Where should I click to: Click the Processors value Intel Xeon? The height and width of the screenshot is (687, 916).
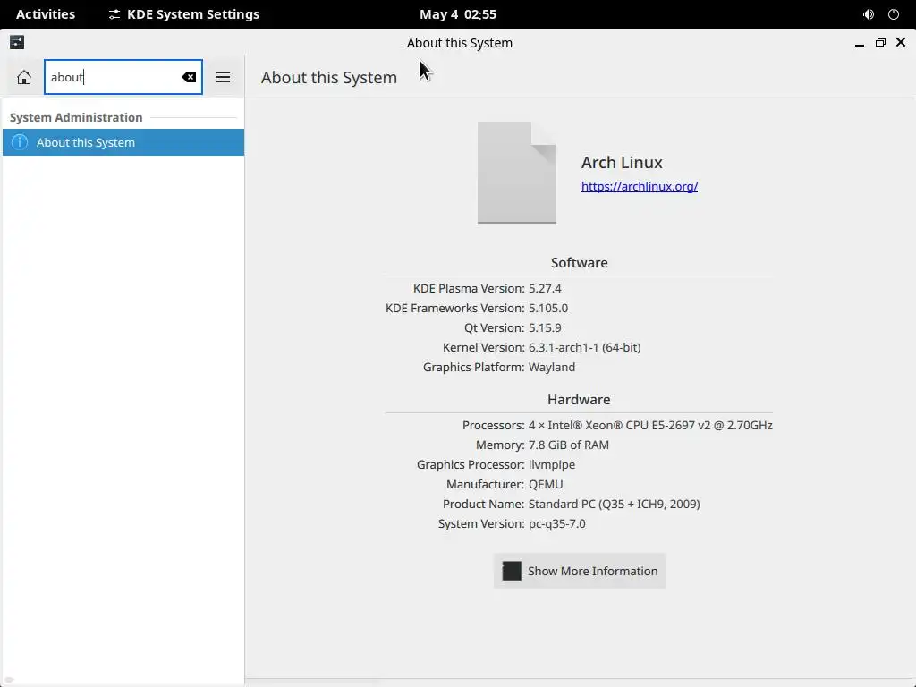(650, 425)
